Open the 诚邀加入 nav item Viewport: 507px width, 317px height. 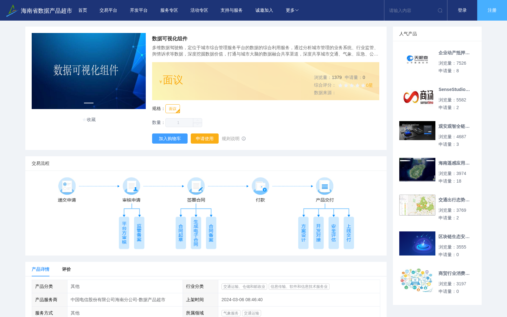pos(264,10)
